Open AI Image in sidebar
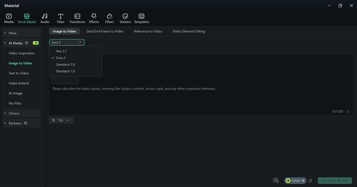357x187 pixels. pyautogui.click(x=16, y=93)
